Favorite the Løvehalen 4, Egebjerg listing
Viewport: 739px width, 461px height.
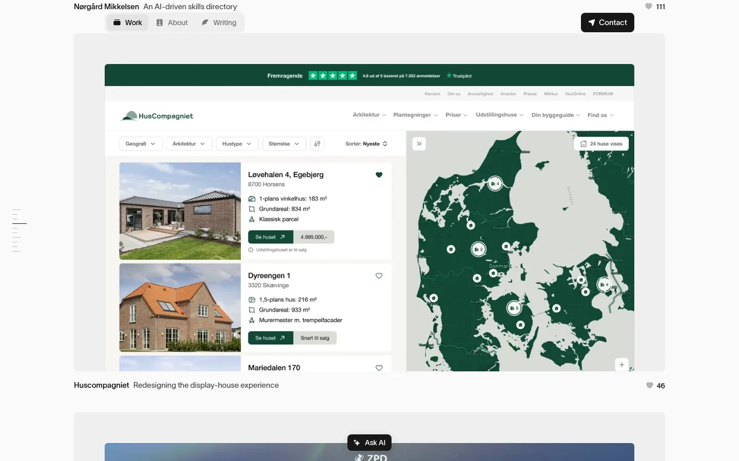click(379, 175)
